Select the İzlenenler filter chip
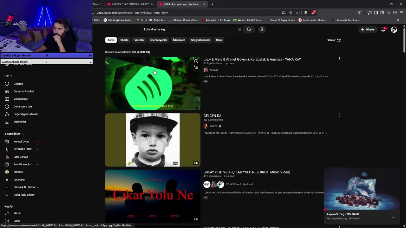Image resolution: width=406 pixels, height=228 pixels. 179,40
